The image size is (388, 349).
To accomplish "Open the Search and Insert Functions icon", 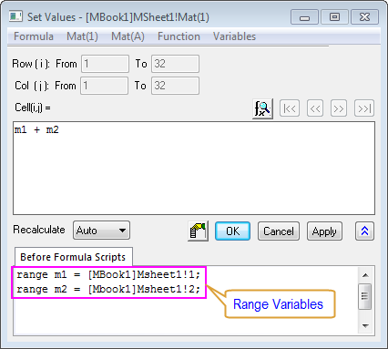I will coord(262,108).
